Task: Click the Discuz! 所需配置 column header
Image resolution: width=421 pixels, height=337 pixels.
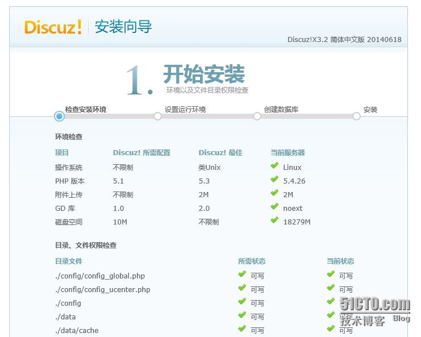Action: 141,152
